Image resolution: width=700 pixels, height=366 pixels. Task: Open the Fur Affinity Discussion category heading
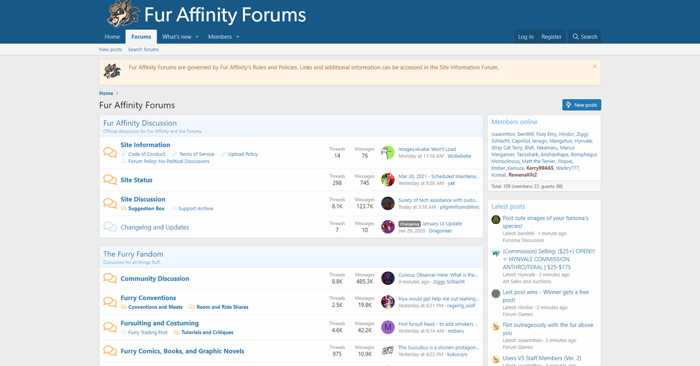140,123
